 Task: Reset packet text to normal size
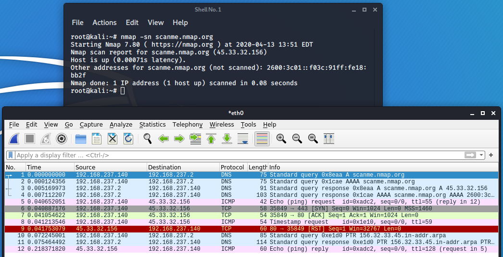pos(313,139)
